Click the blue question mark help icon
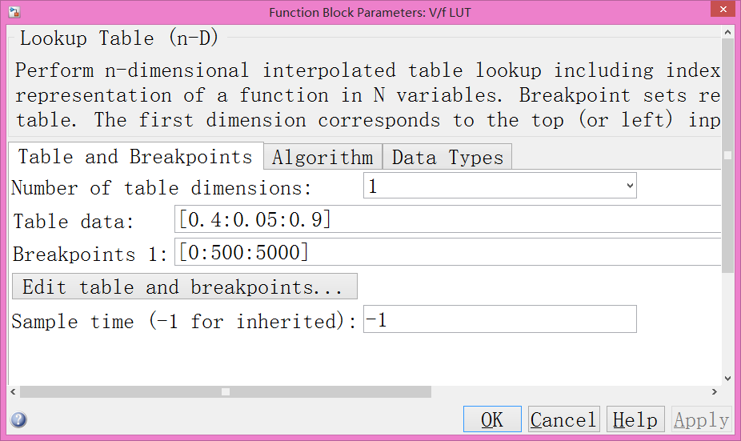Image resolution: width=741 pixels, height=441 pixels. click(x=18, y=420)
